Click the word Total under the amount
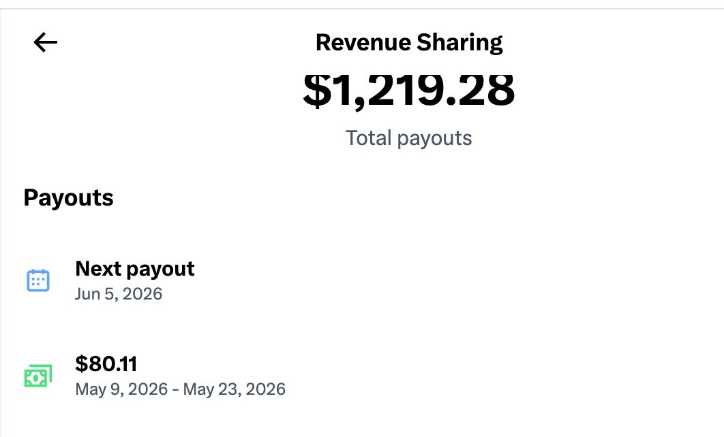The height and width of the screenshot is (437, 724). pyautogui.click(x=368, y=137)
